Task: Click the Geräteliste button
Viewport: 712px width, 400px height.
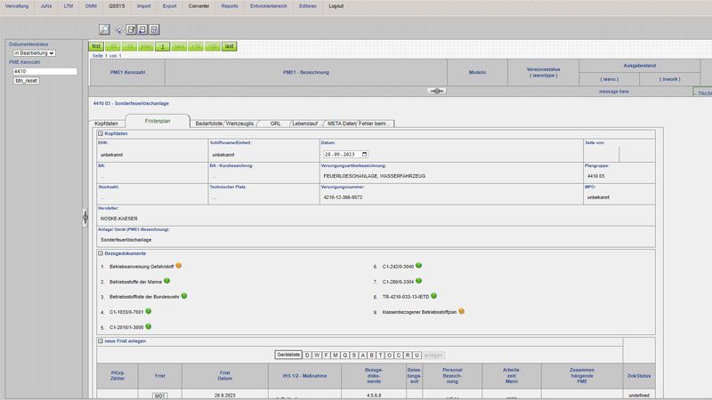Action: [288, 355]
